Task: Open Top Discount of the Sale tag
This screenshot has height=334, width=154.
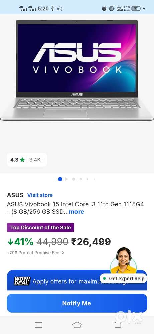Action: tap(41, 227)
